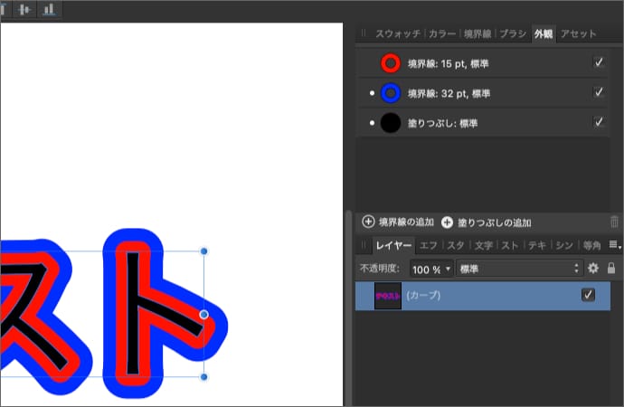624x407 pixels.
Task: Select the (カーブ) layer thumbnail
Action: pyautogui.click(x=387, y=296)
